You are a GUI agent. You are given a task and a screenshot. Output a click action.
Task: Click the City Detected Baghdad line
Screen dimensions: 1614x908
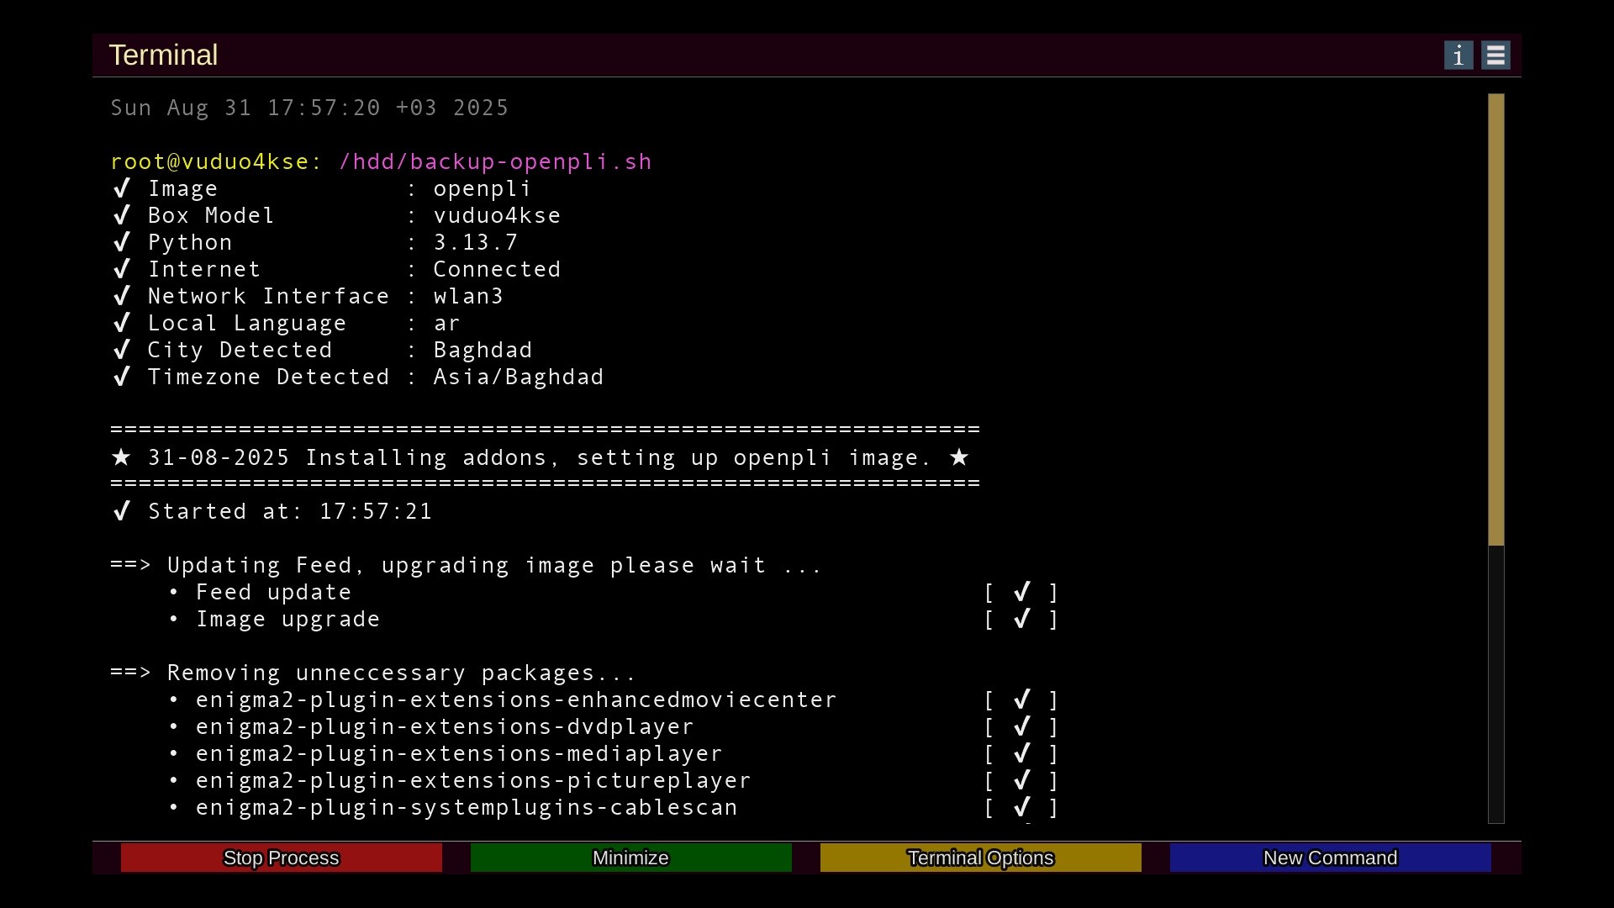pos(322,351)
